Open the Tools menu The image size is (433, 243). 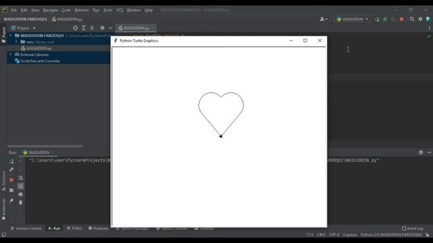[x=108, y=10]
